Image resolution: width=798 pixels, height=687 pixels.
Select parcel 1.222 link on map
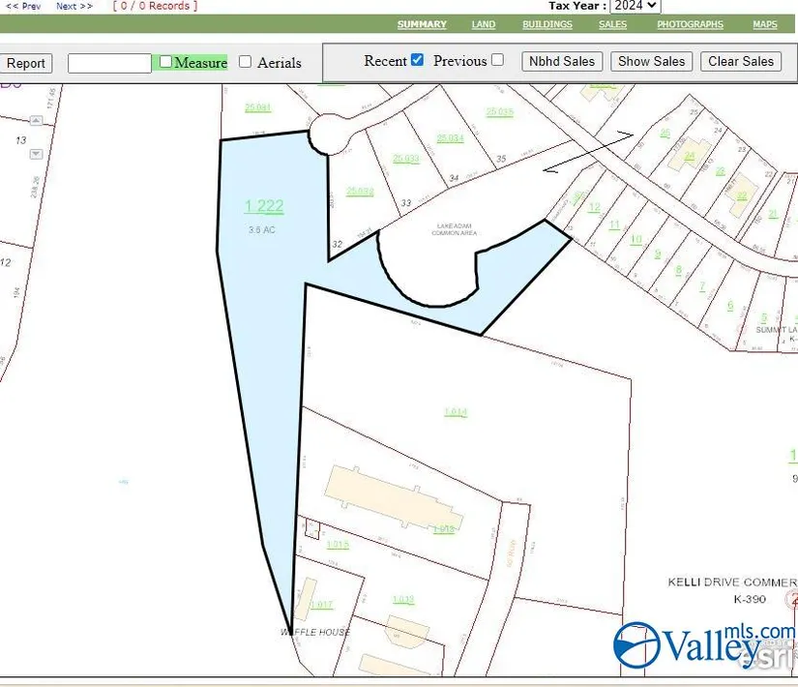[x=264, y=205]
